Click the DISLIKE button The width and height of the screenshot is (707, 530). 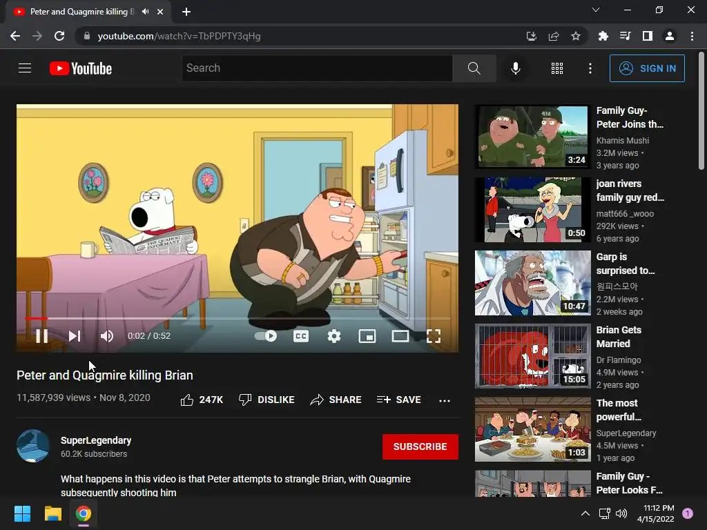click(x=267, y=400)
